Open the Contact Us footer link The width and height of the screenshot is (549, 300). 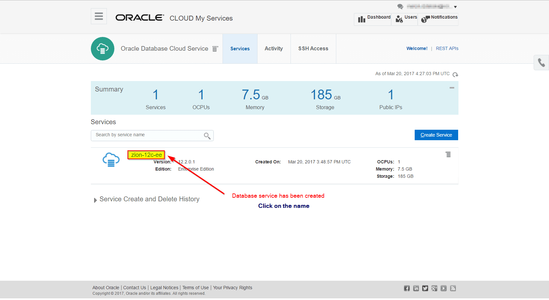[135, 288]
